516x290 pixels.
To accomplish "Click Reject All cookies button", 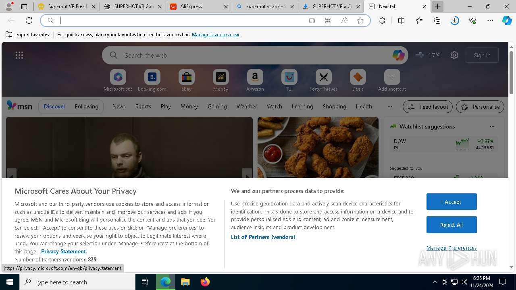I will point(451,225).
